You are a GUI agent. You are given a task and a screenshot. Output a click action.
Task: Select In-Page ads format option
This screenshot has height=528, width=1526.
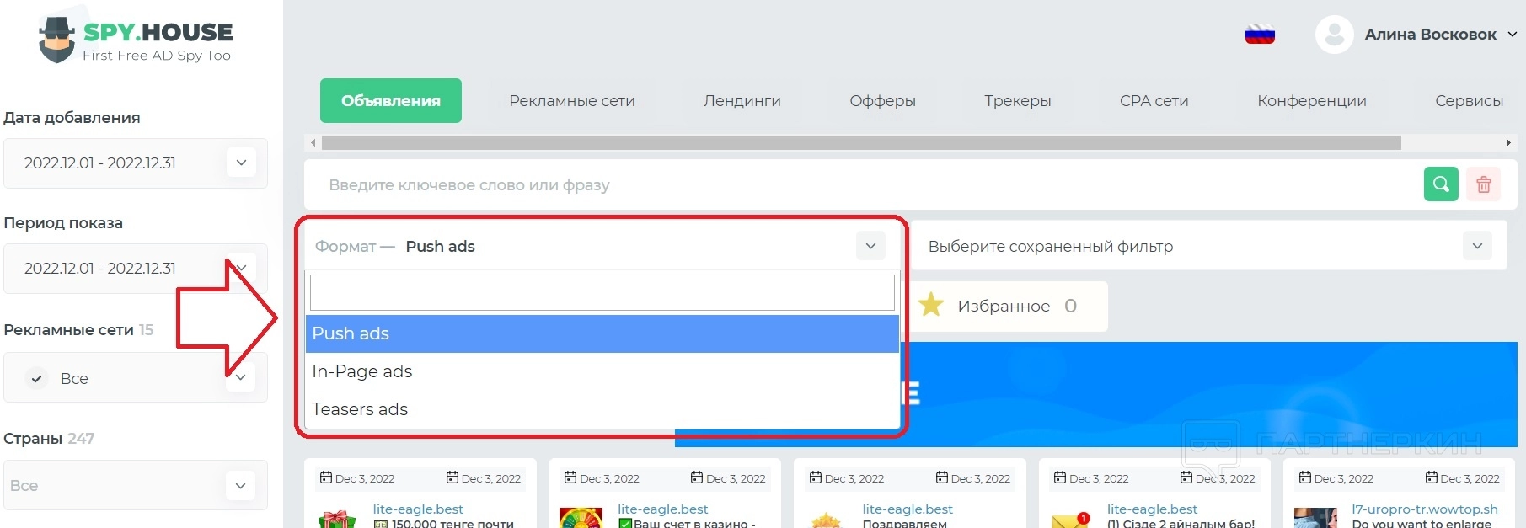[x=602, y=371]
